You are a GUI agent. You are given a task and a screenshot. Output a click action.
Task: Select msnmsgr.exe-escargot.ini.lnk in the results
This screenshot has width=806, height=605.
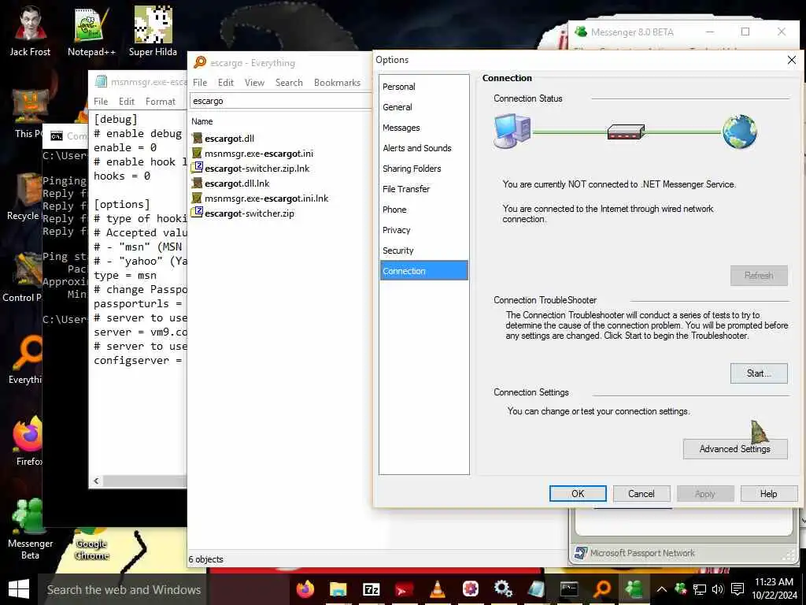coord(260,198)
